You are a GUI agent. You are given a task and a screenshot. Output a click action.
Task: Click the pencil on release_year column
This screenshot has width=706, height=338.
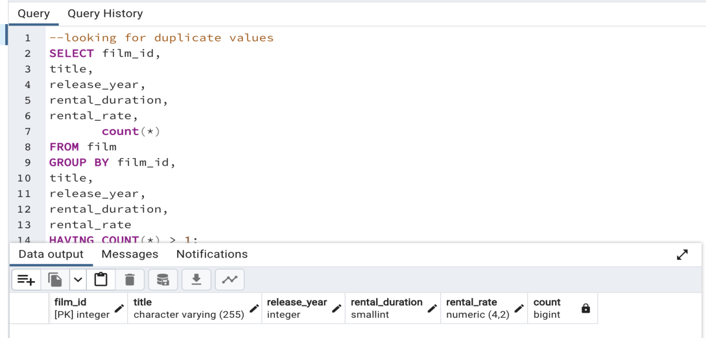(x=335, y=308)
